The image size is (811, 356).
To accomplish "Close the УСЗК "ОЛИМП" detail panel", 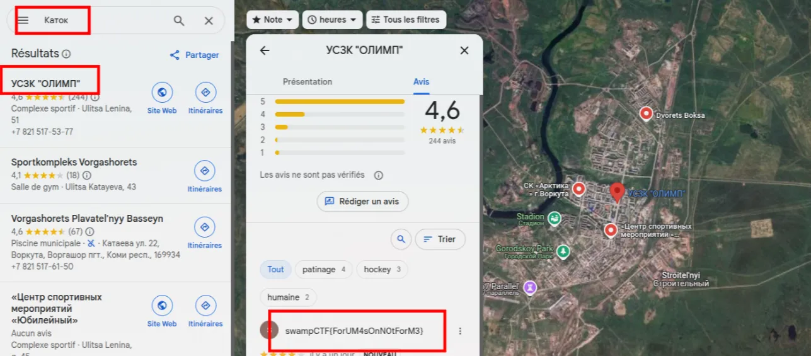I will click(x=464, y=50).
